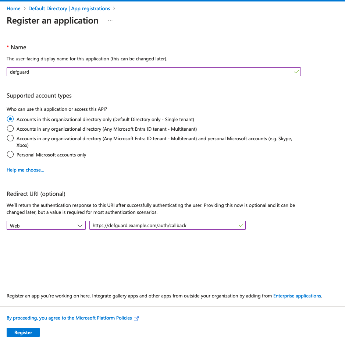Screen dimensions: 345x342
Task: Open the ellipsis more options menu
Action: 110,21
